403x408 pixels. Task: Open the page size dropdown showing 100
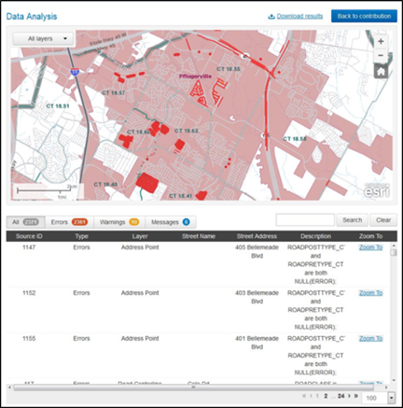tap(379, 398)
